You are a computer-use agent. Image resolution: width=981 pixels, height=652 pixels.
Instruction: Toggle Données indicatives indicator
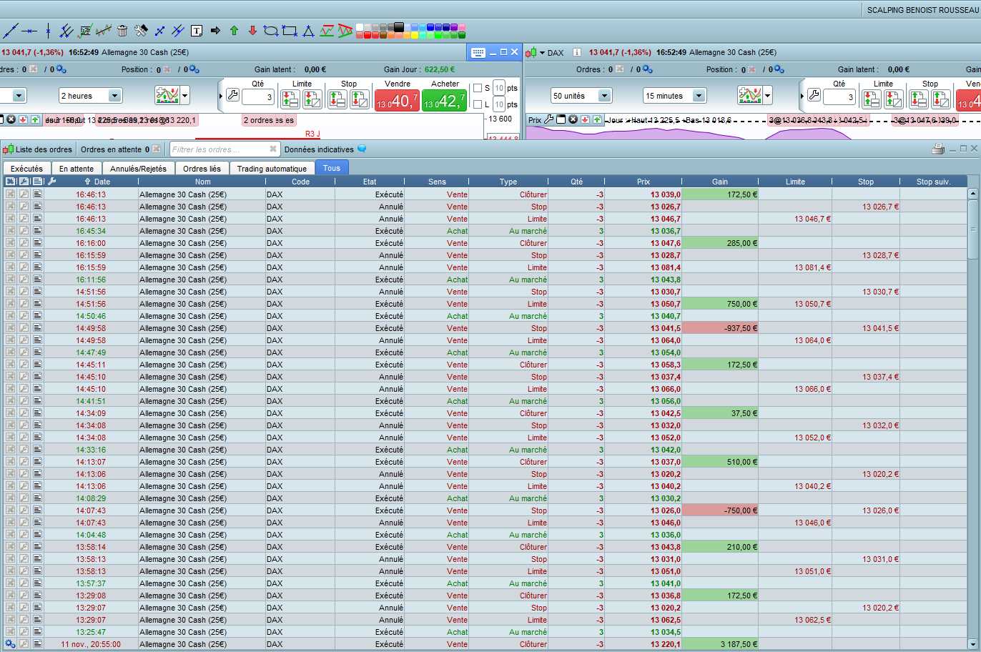(362, 149)
